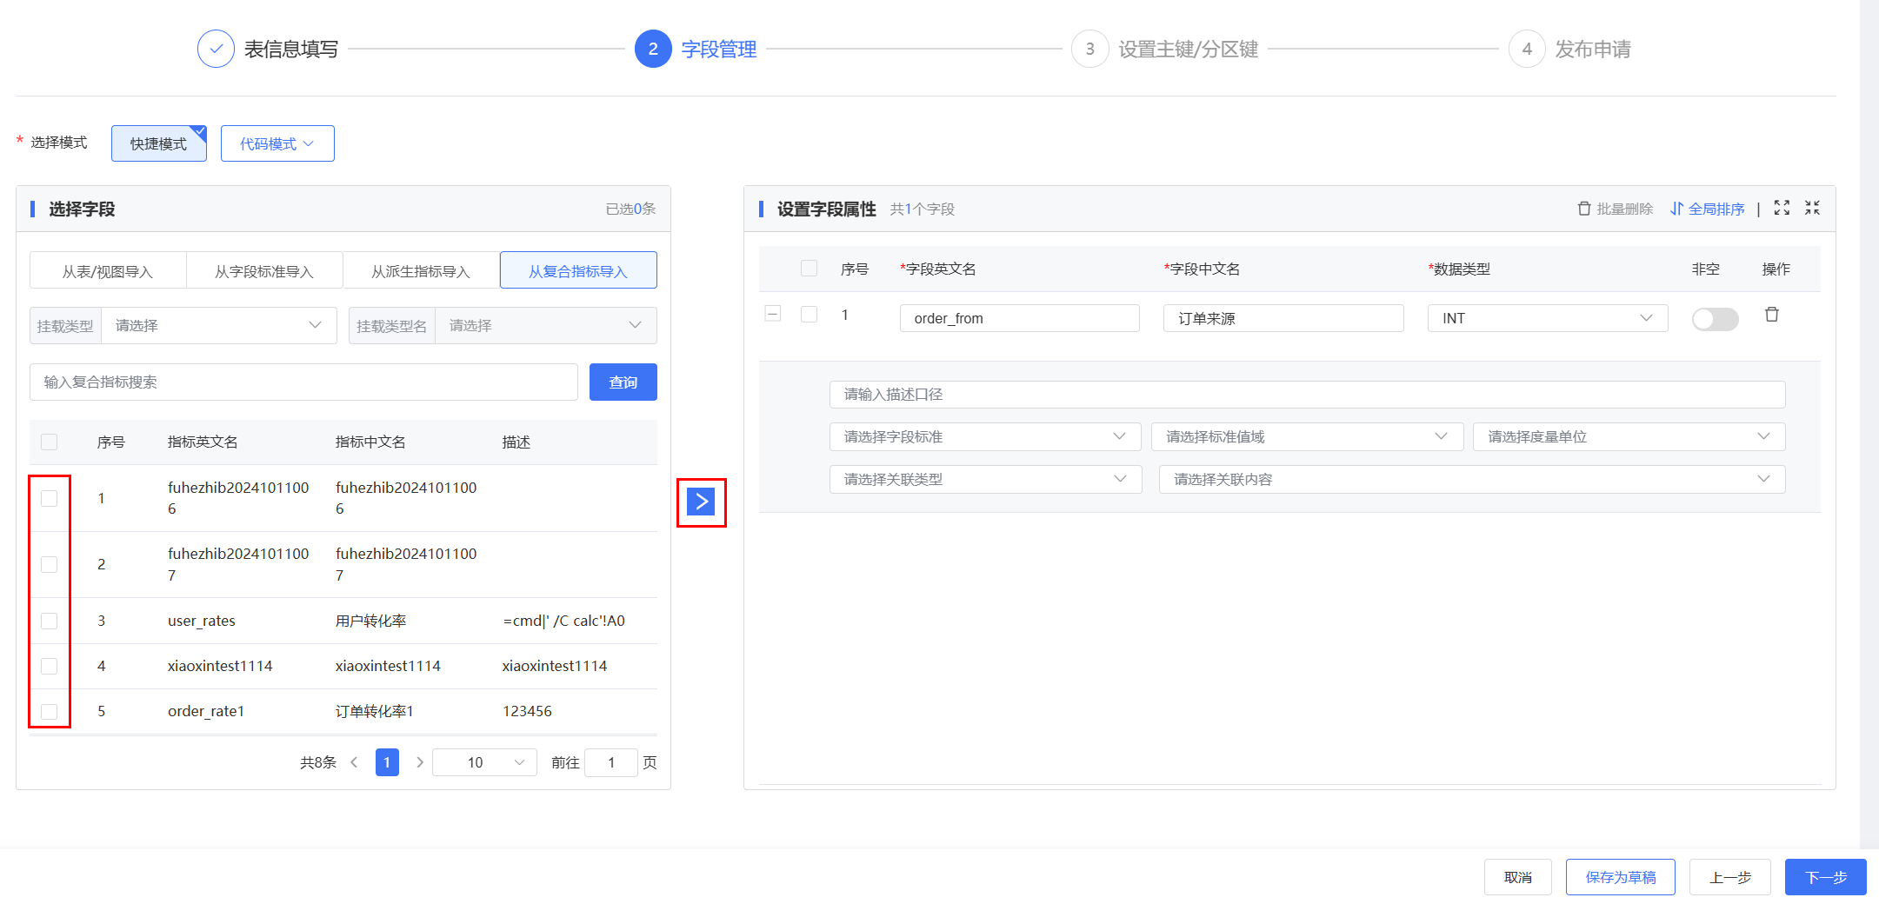Check the row fuhezhib20241011007
The image size is (1879, 904).
click(50, 564)
